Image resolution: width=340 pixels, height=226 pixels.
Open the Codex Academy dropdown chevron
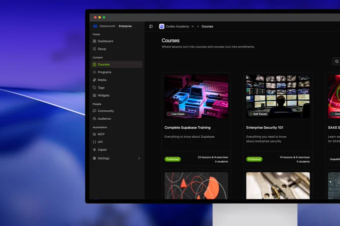[x=192, y=26]
